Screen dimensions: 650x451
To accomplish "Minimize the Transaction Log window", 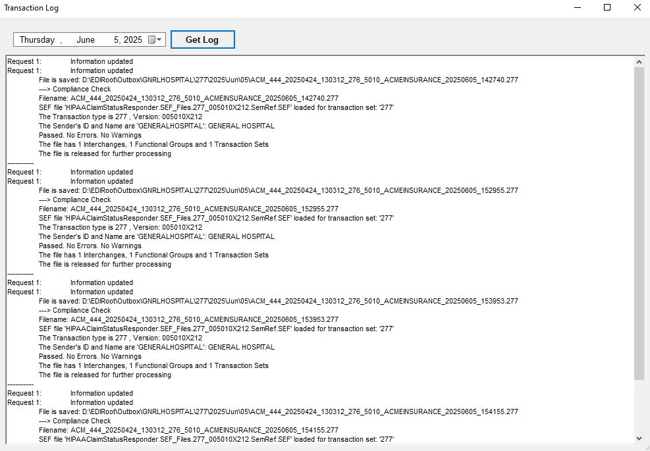I will pos(578,7).
